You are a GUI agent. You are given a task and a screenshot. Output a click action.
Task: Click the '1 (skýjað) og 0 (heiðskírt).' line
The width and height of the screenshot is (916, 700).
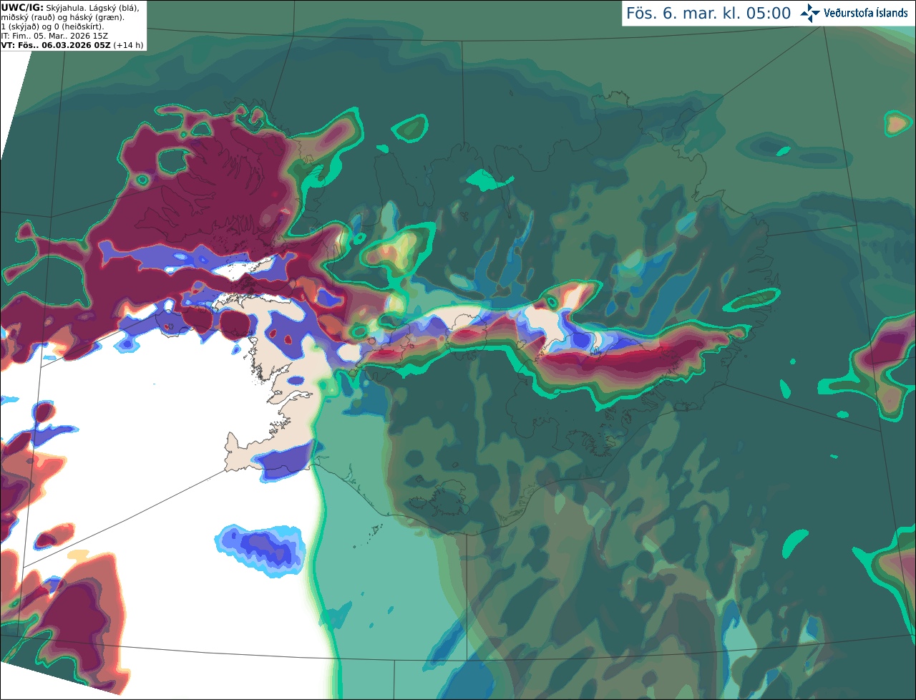point(52,26)
